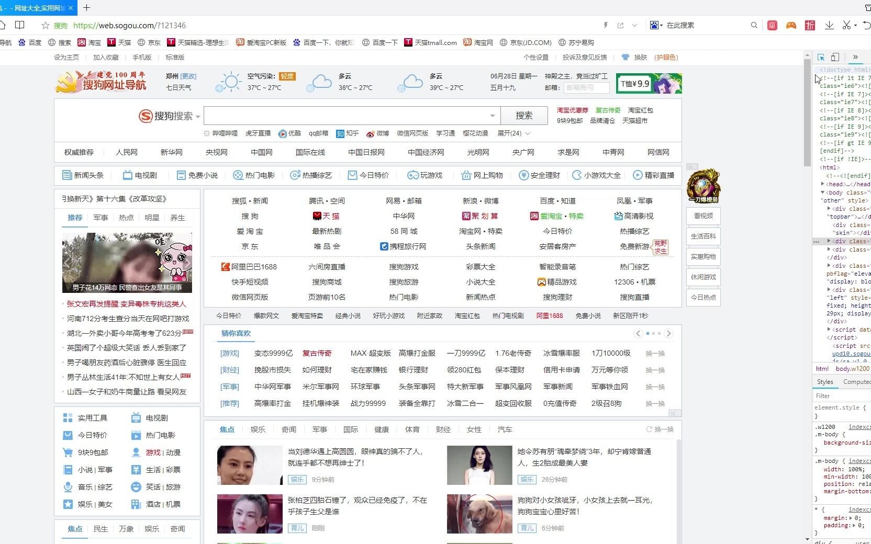Click the scissors screenshot tool
The image size is (871, 544).
[847, 25]
